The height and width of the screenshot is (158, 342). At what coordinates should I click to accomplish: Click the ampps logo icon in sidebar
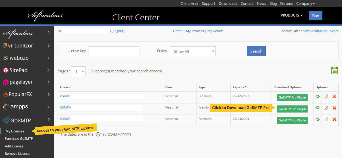click(x=6, y=107)
